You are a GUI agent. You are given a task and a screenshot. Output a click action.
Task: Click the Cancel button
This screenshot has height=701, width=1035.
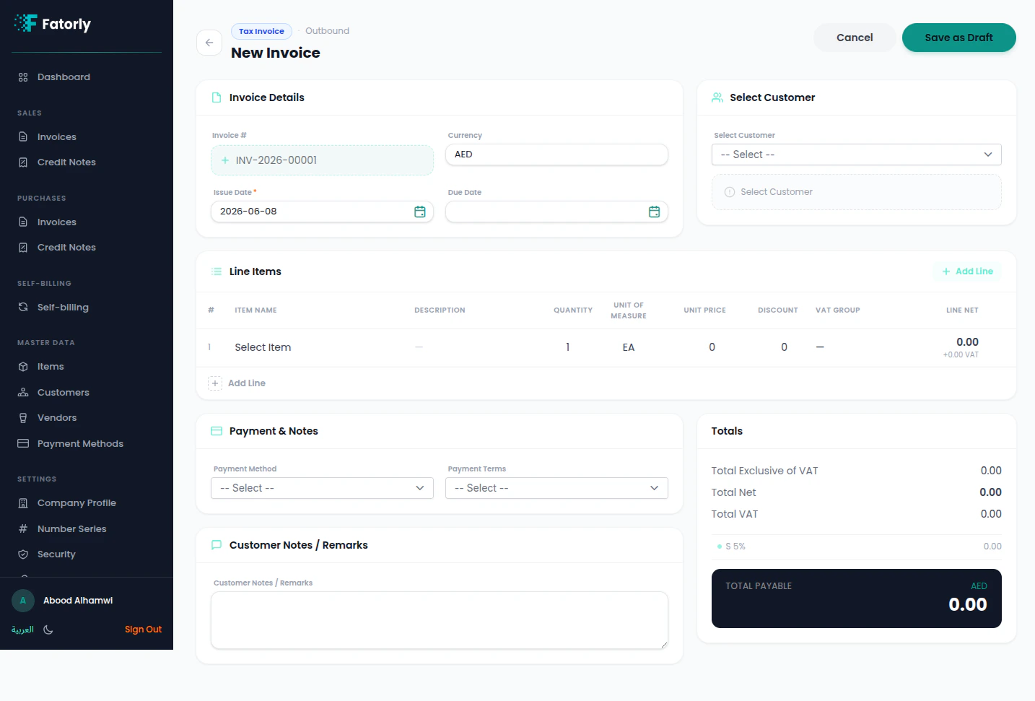[x=855, y=38]
